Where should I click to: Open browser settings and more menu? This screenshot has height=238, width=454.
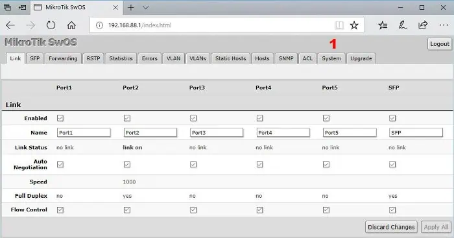click(x=444, y=25)
